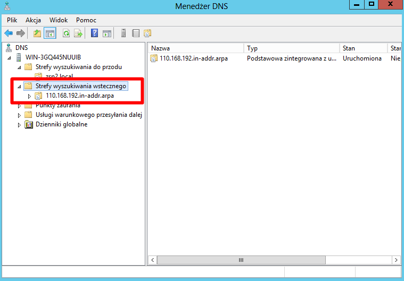404x281 pixels.
Task: Click the Up one level folder icon
Action: 37,33
